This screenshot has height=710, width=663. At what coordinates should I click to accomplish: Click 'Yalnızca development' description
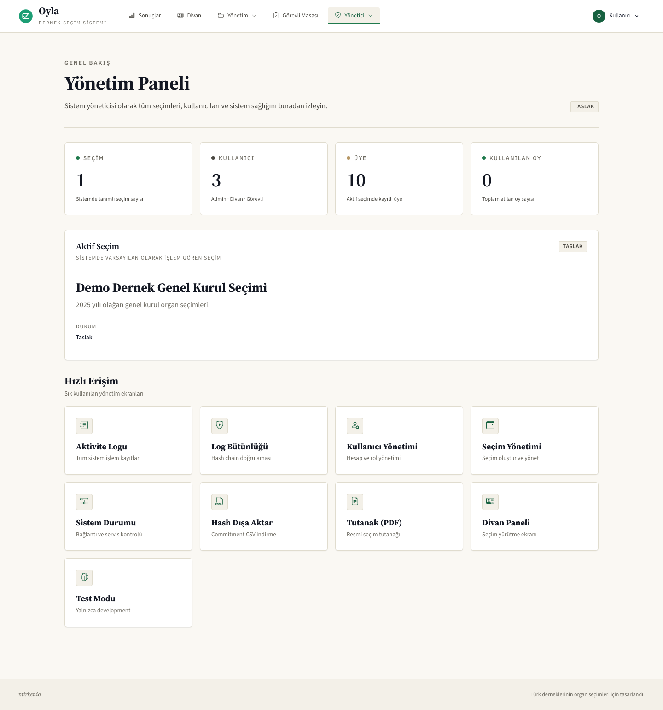[x=103, y=611]
